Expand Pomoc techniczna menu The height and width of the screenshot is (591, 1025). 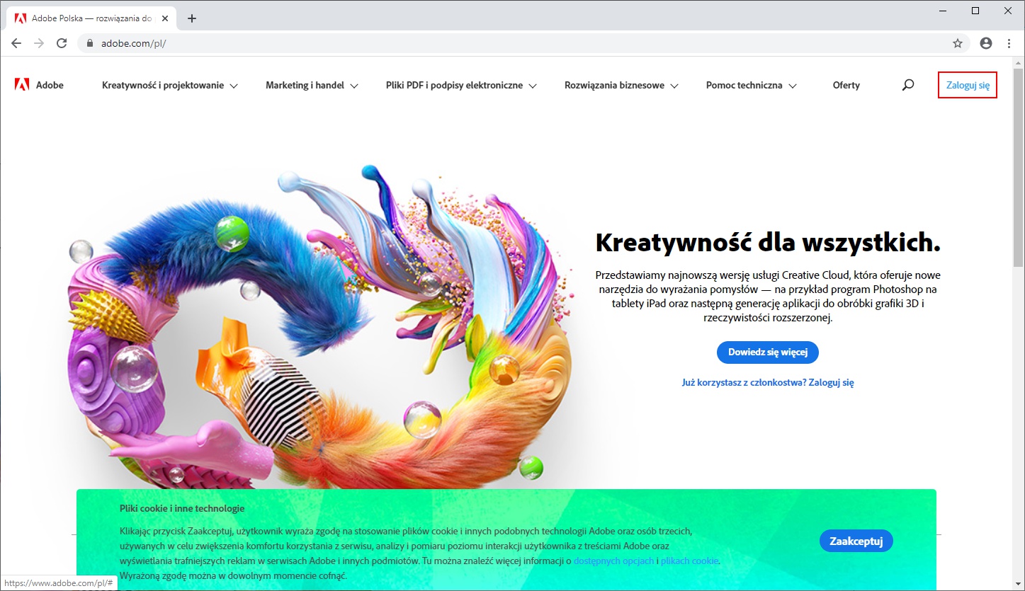(752, 85)
